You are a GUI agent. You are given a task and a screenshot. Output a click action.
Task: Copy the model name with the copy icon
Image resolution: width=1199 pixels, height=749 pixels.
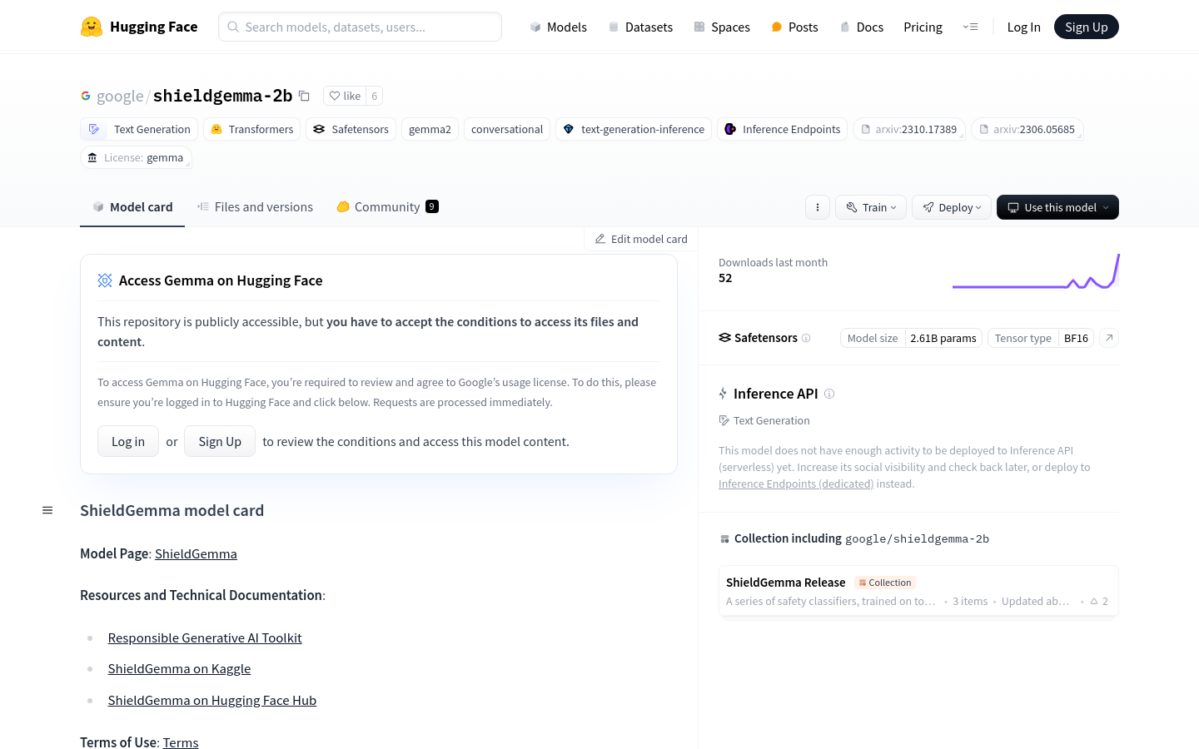coord(304,96)
